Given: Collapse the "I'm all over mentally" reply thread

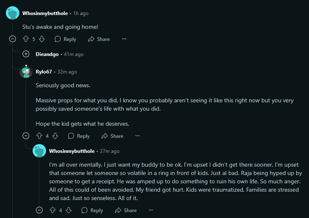Looking at the screenshot, I should [39, 210].
